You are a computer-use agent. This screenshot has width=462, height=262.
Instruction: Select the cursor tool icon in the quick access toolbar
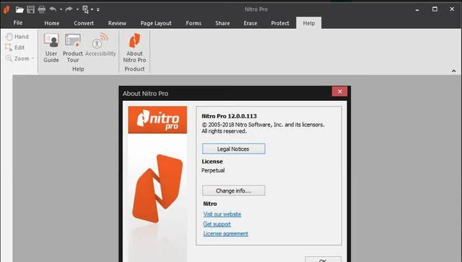pyautogui.click(x=85, y=9)
